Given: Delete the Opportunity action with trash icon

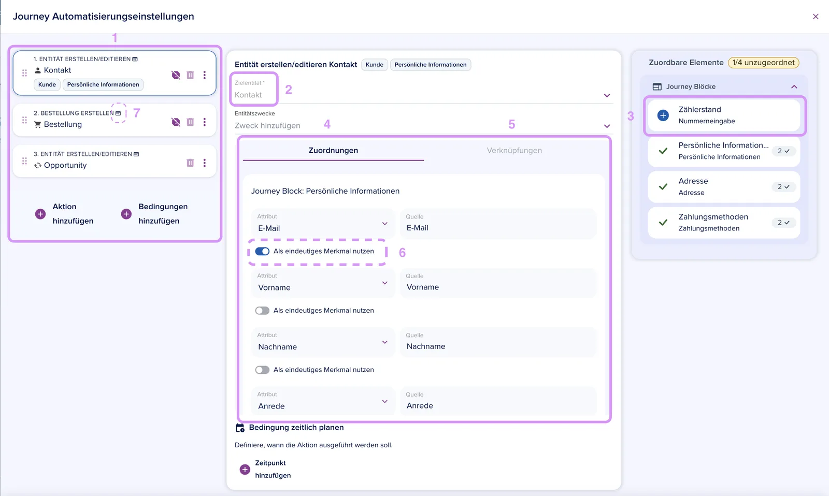Looking at the screenshot, I should (x=190, y=163).
